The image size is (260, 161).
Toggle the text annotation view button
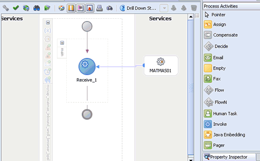(80, 8)
